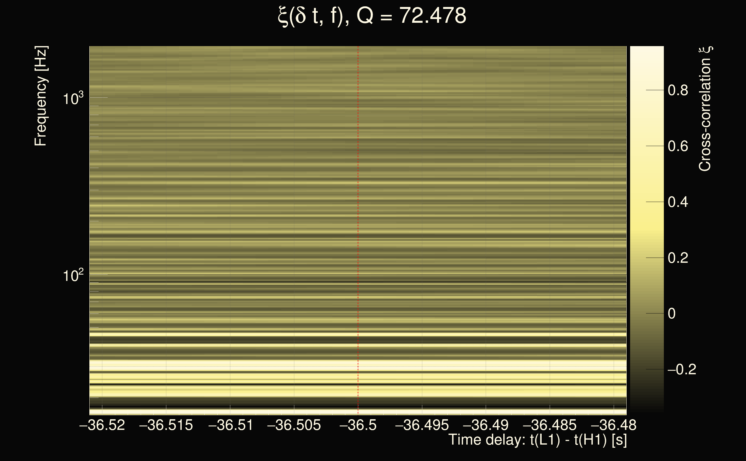Click the -36.485 x-axis tick label
Screen dimensions: 746x461
click(x=550, y=425)
